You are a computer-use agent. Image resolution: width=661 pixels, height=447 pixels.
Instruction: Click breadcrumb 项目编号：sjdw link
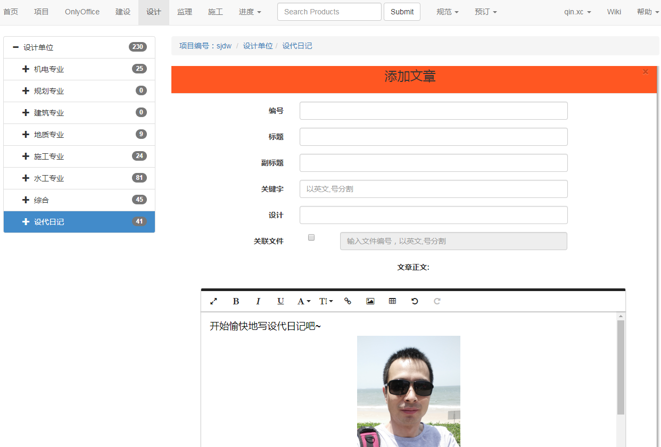pyautogui.click(x=205, y=46)
